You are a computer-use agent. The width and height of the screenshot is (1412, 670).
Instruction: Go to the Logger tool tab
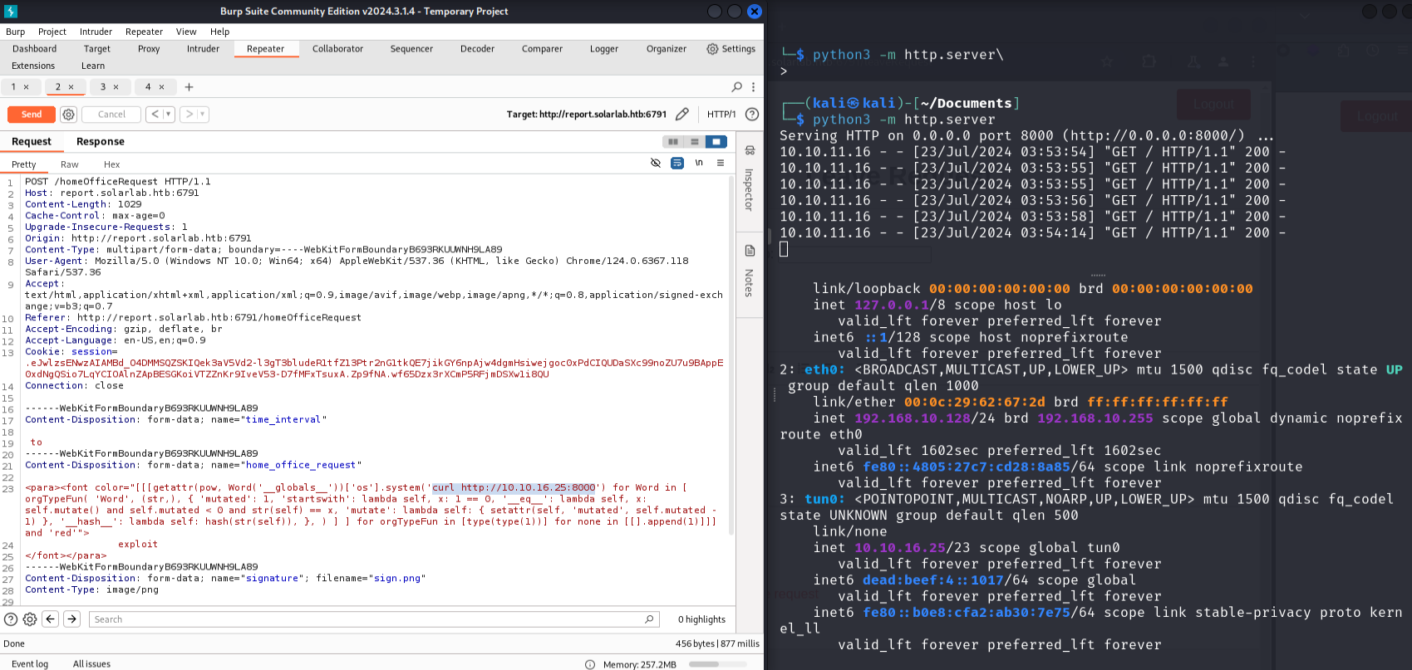pos(604,49)
